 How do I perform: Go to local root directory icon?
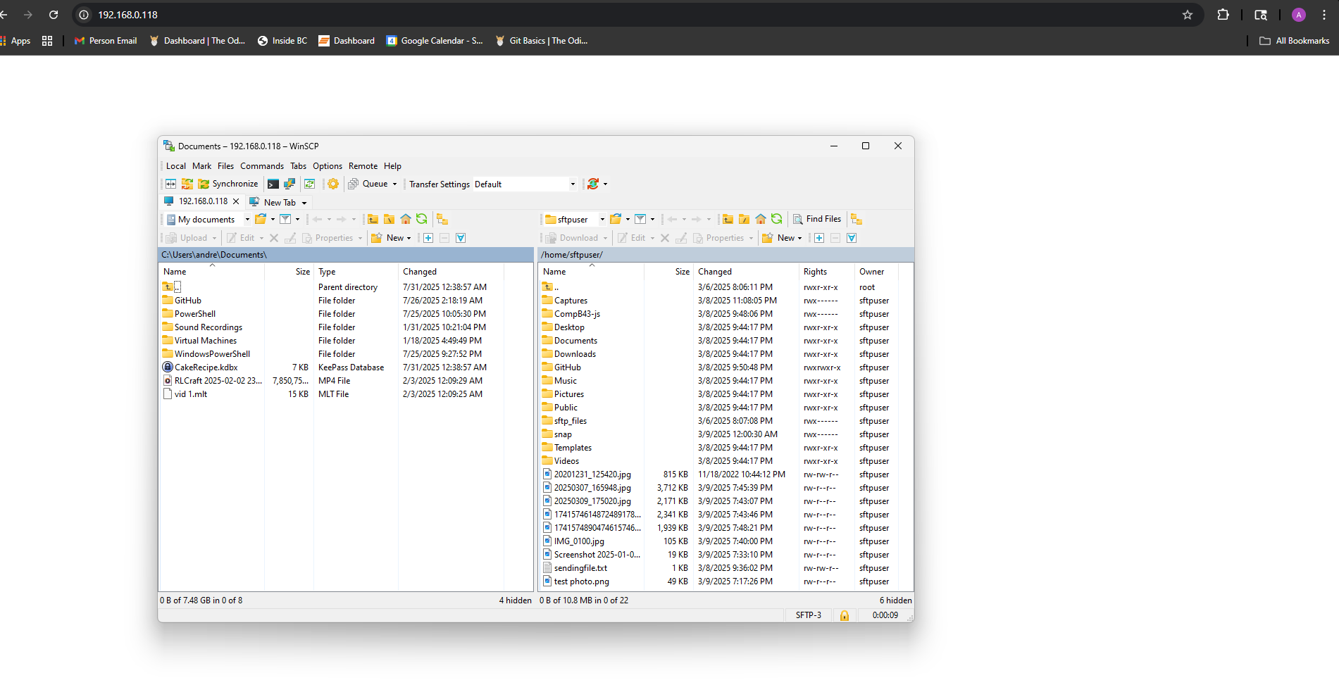(x=390, y=219)
